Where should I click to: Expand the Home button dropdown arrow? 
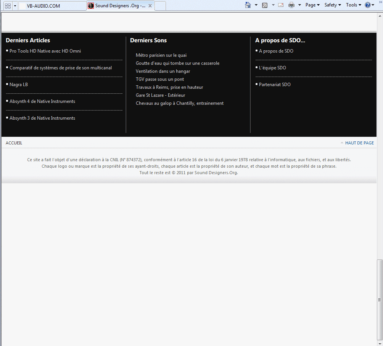pos(256,5)
